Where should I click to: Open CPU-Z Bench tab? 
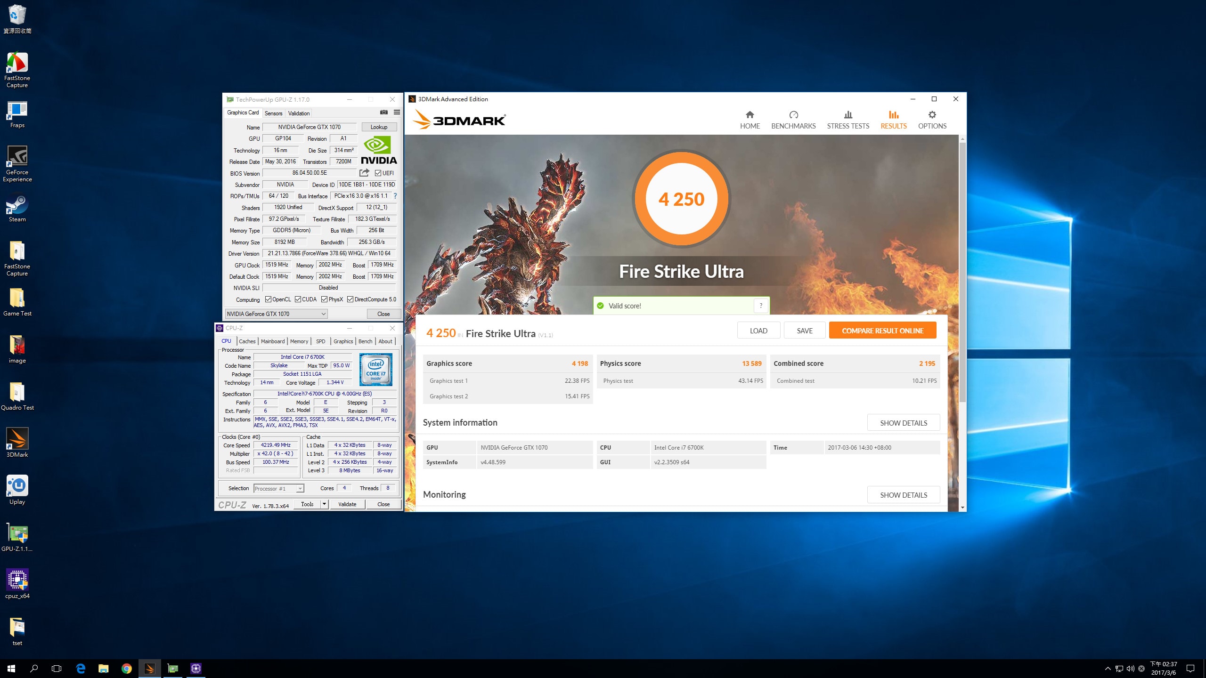[x=365, y=341]
